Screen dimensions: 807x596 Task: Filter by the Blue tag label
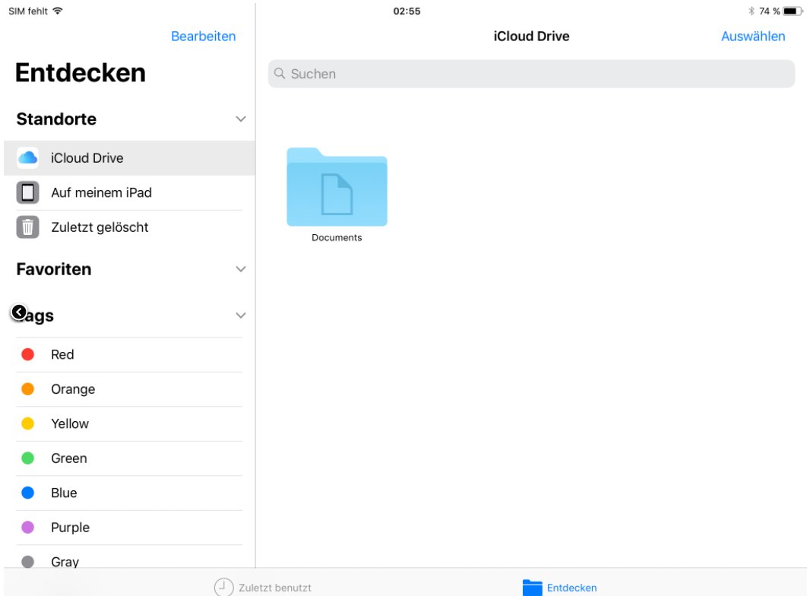click(64, 493)
